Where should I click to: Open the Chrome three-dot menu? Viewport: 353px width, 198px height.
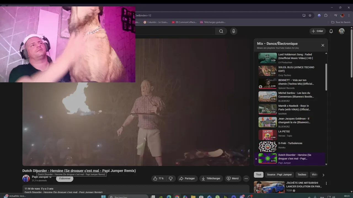(x=349, y=15)
